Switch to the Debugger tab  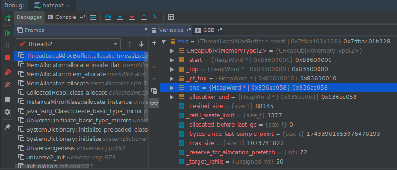pos(29,17)
